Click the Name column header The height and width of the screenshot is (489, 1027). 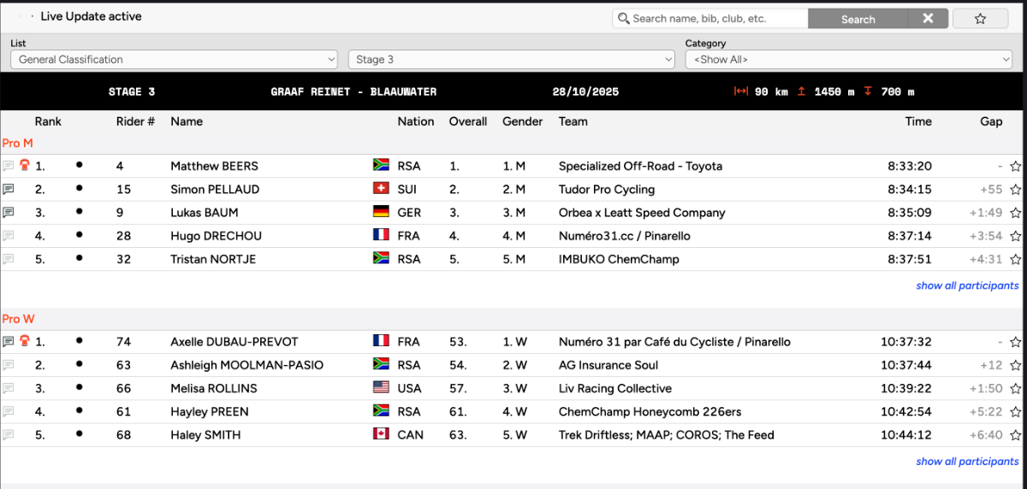coord(187,121)
